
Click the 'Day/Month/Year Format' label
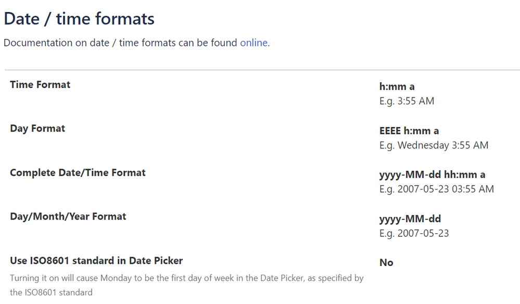tap(68, 216)
